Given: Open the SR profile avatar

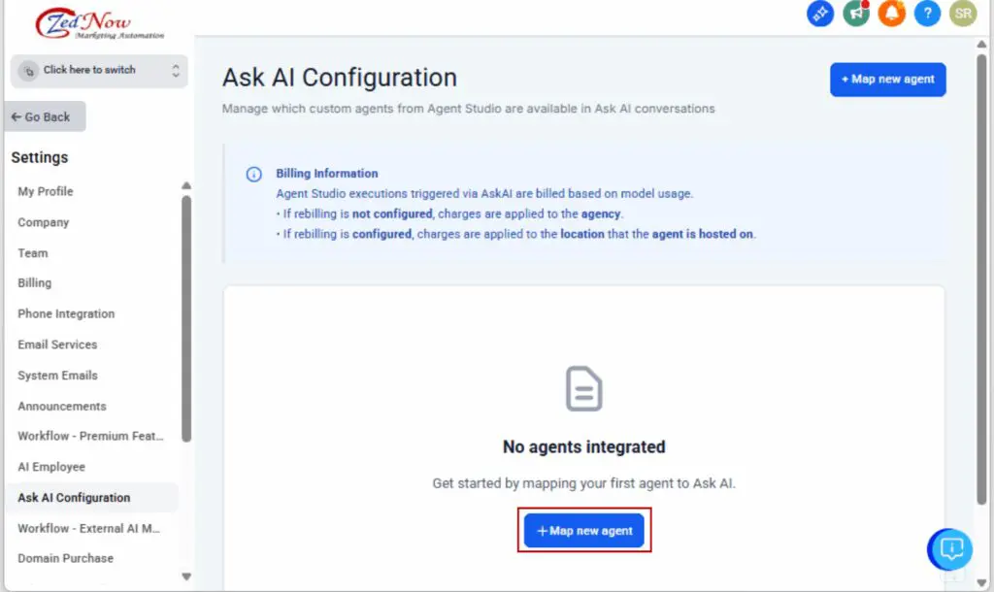Looking at the screenshot, I should tap(962, 14).
